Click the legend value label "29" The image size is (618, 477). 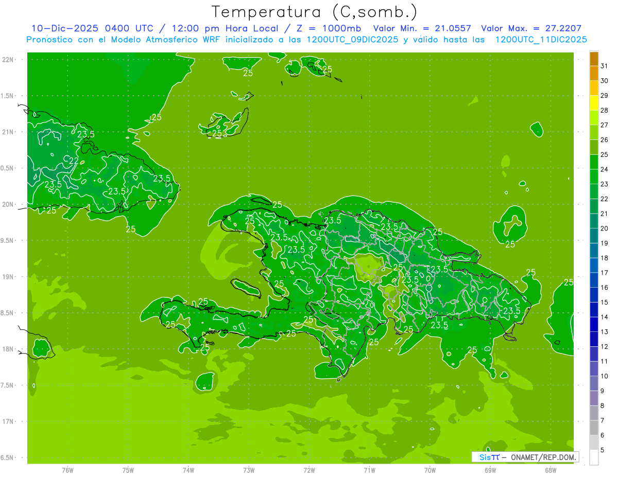605,95
